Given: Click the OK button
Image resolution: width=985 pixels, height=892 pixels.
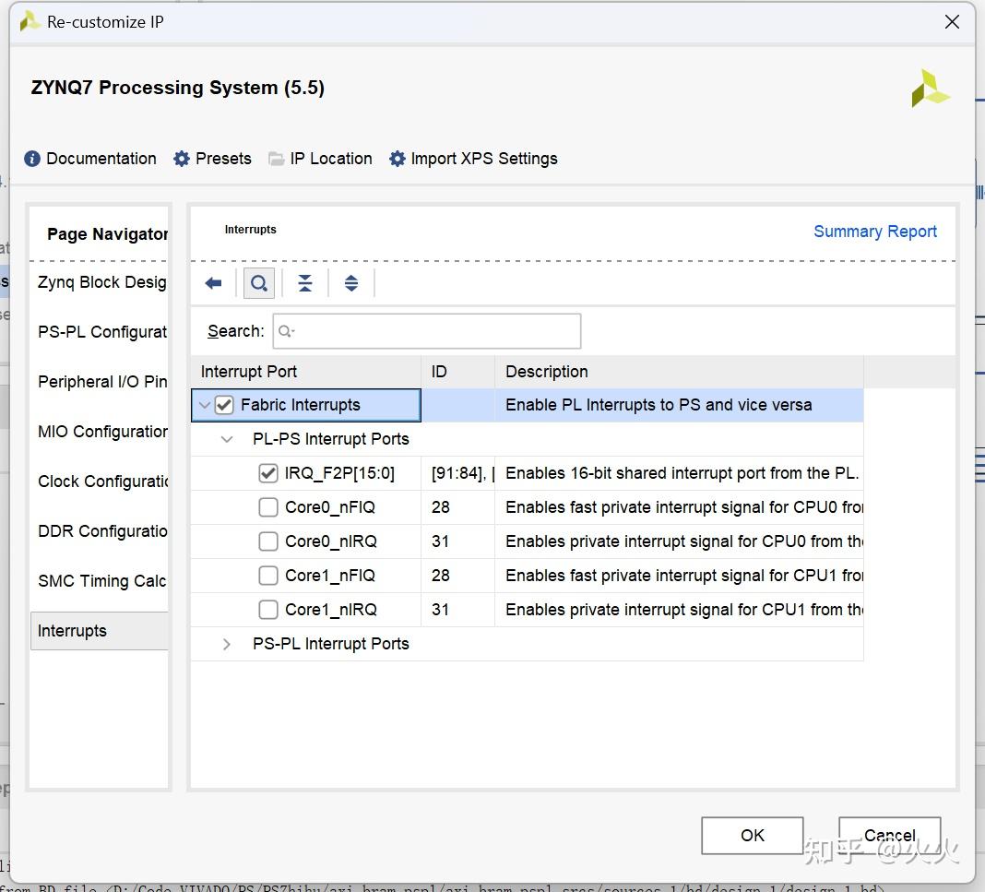Looking at the screenshot, I should coord(752,835).
